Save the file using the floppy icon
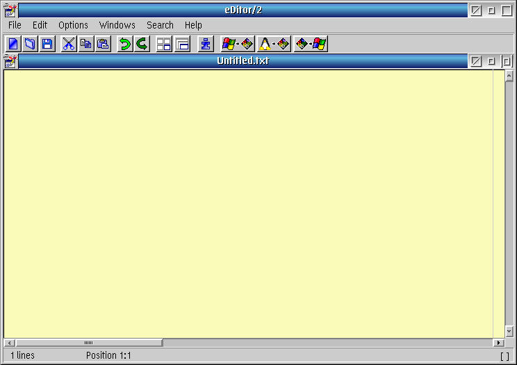This screenshot has height=365, width=517. coord(47,44)
